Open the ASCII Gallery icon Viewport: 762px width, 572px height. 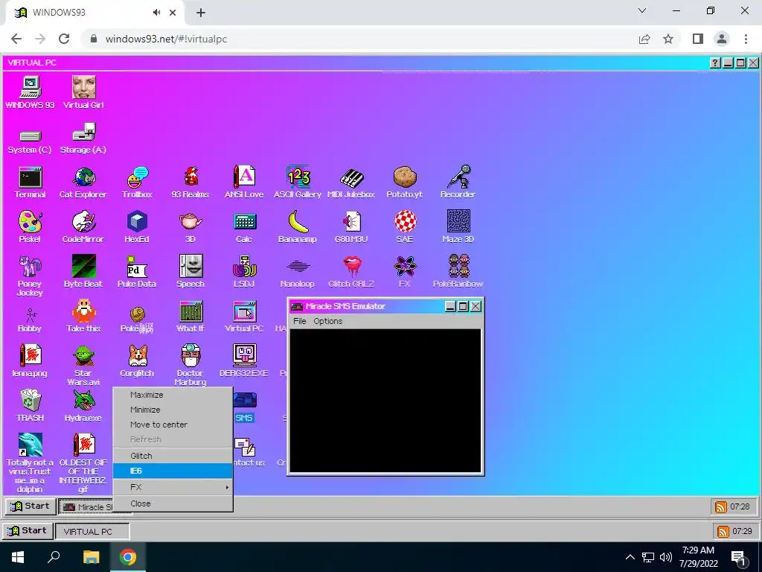(298, 183)
